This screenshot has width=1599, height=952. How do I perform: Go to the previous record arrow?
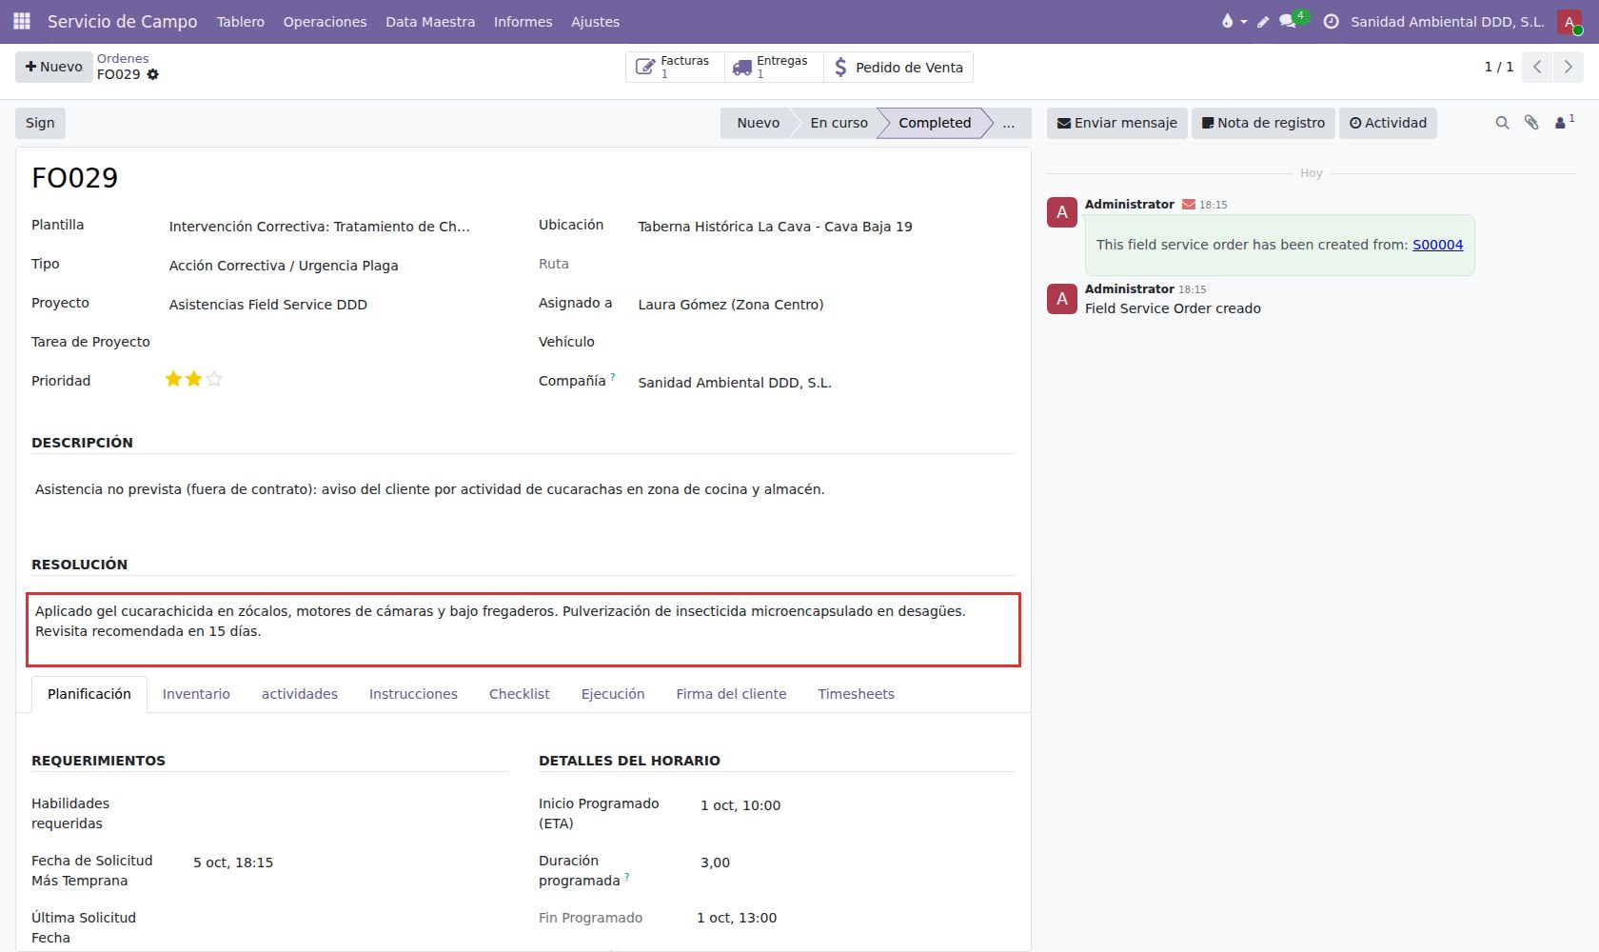pyautogui.click(x=1537, y=67)
